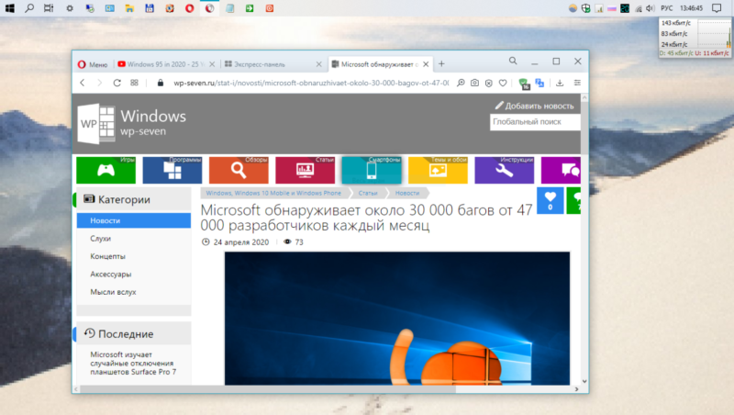Close the Экспресс-панель tab
This screenshot has width=734, height=415.
(318, 64)
